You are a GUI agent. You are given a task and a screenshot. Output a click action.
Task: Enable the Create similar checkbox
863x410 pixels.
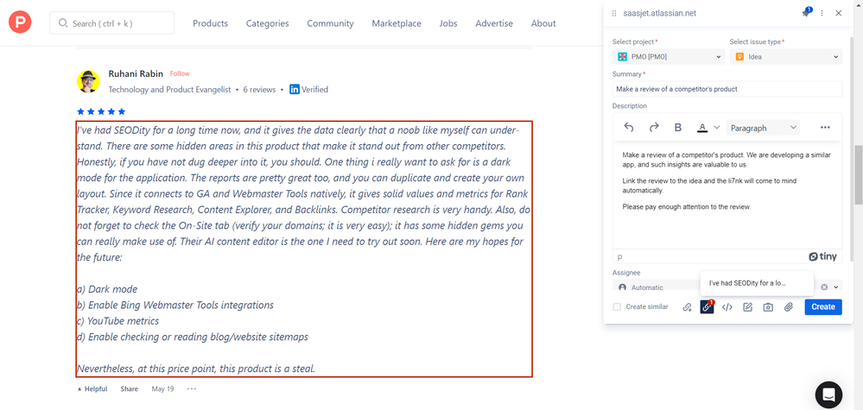coord(617,306)
